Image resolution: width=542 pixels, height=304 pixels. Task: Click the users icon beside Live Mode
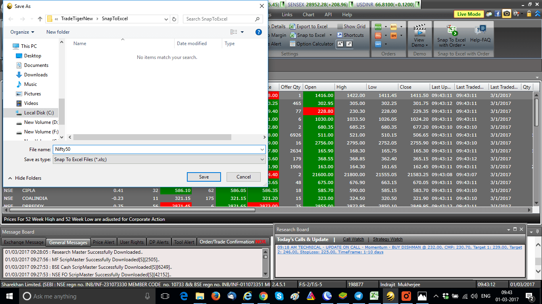(489, 14)
